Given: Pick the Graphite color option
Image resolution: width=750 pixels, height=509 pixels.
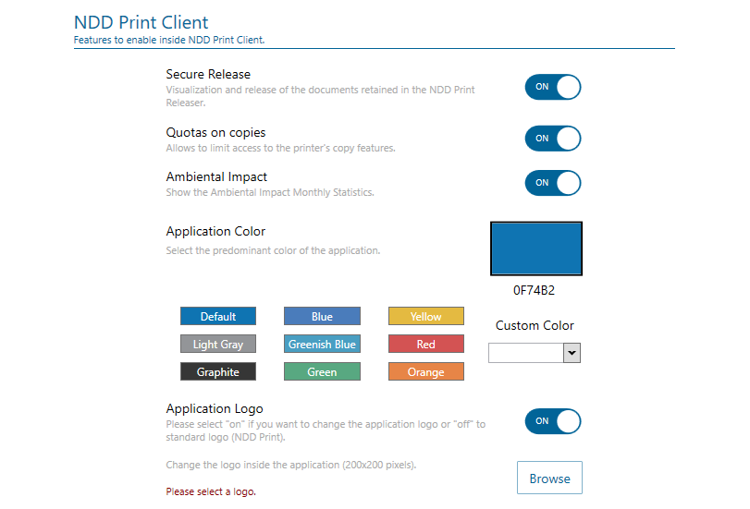Looking at the screenshot, I should [218, 372].
